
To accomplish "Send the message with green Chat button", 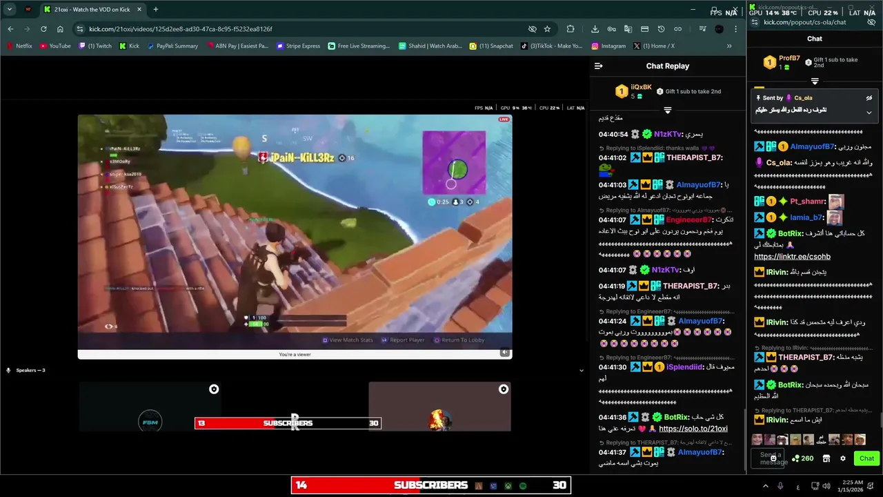I will coord(866,458).
